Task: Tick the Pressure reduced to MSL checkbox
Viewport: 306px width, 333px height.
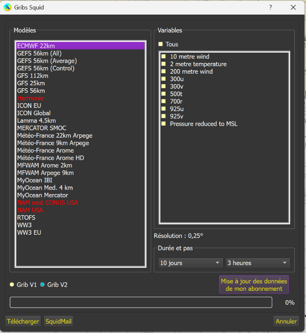Action: 164,124
